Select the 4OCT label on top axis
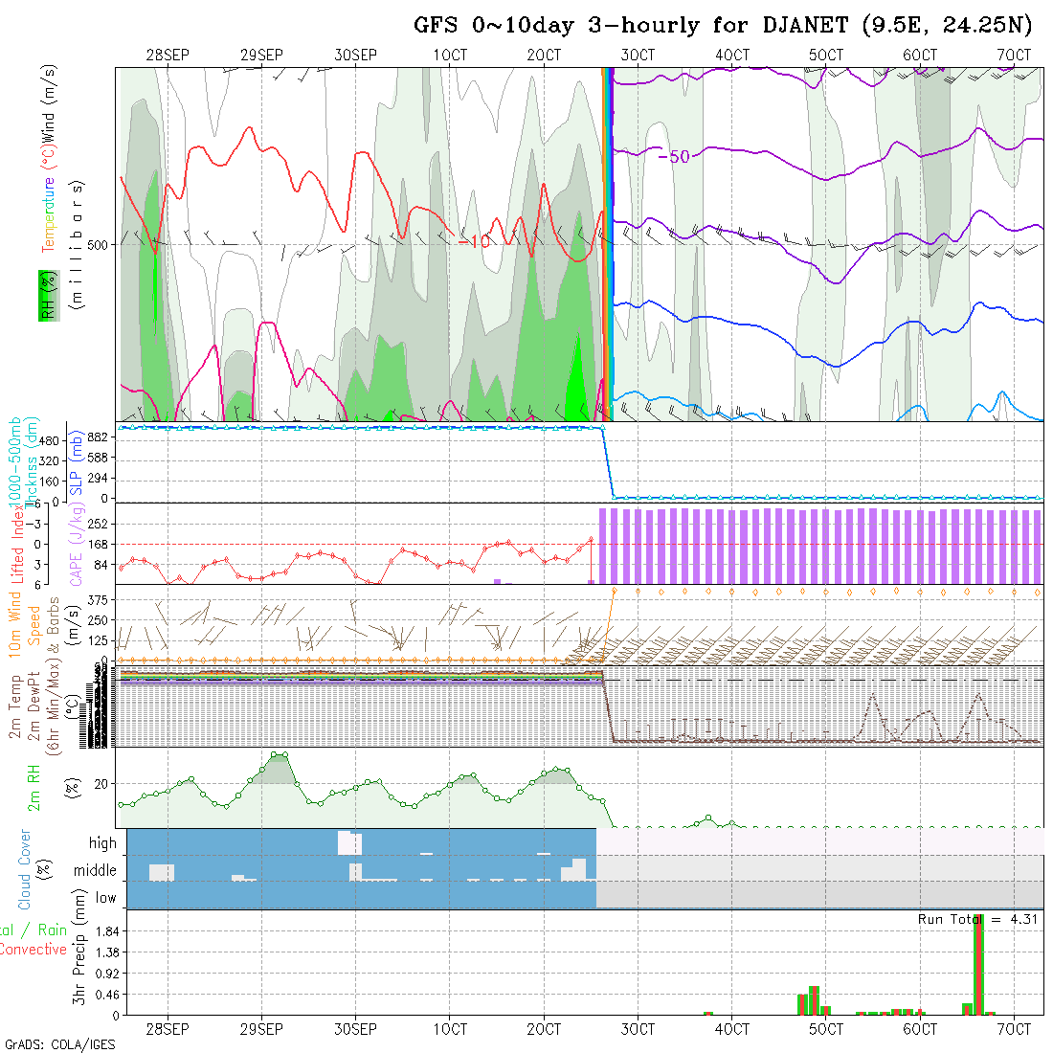Viewport: 1053px width, 1053px height. [732, 56]
